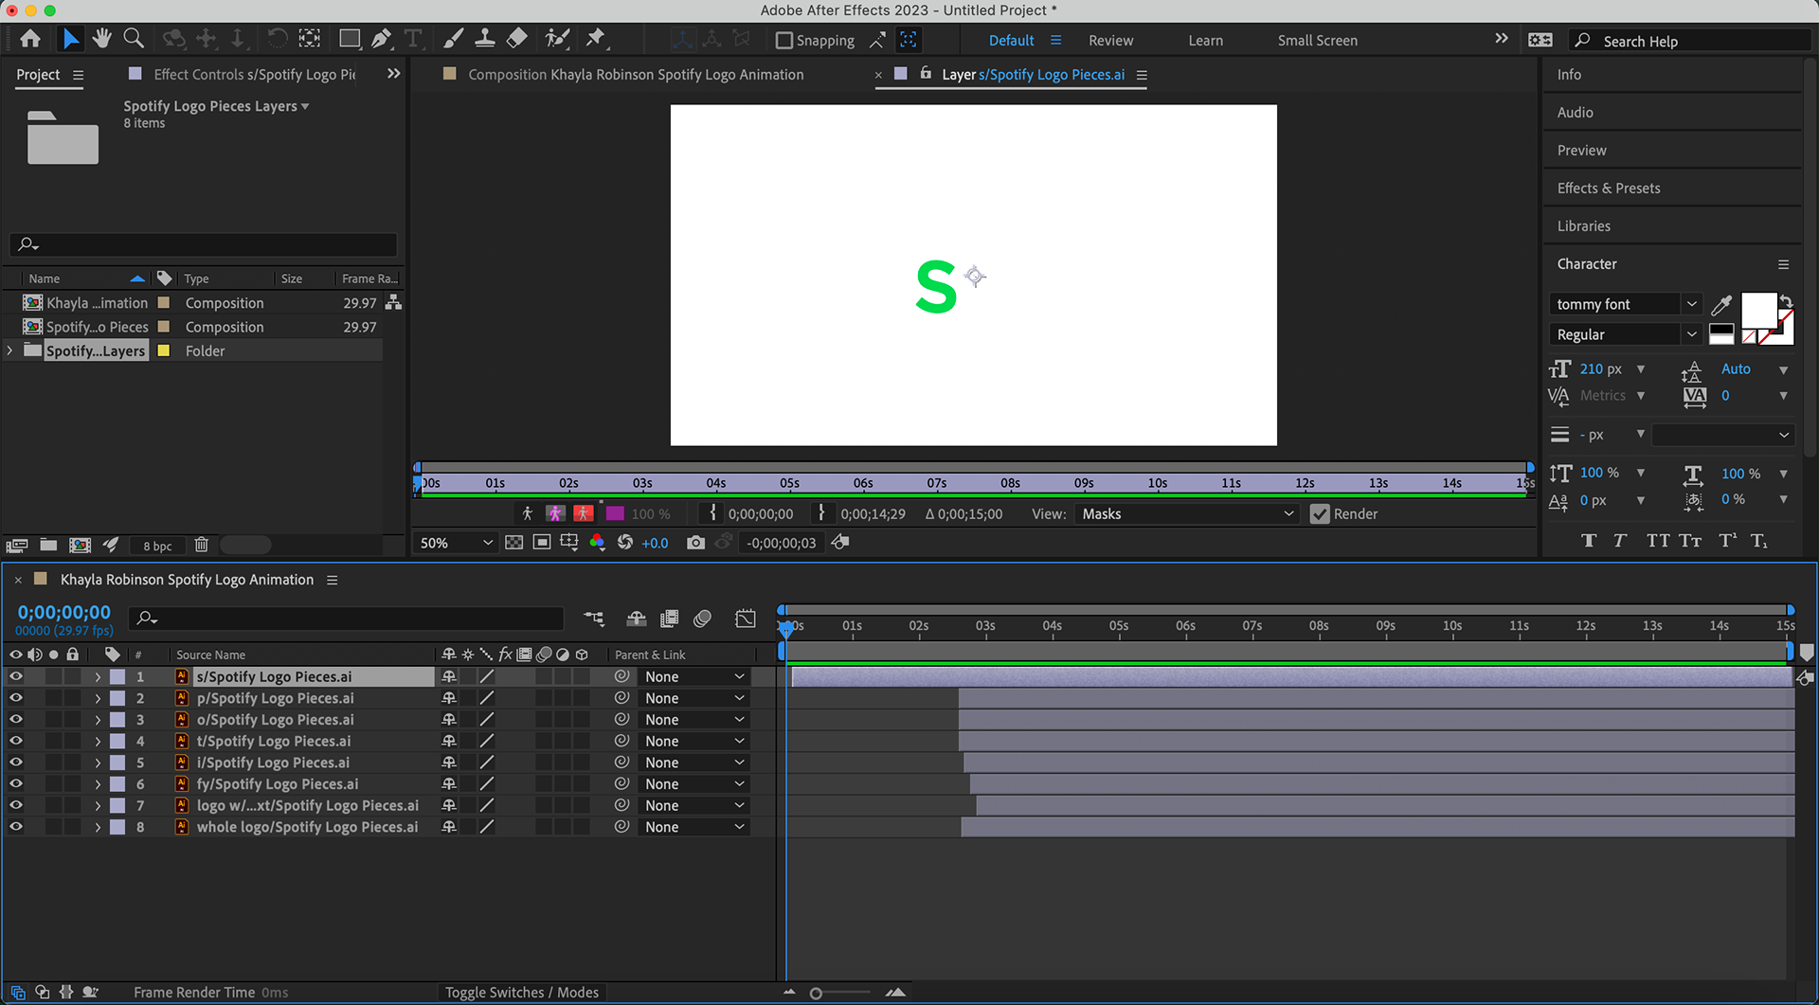The width and height of the screenshot is (1819, 1005).
Task: Expand layer 1 s/Spotify Logo Pieces.ai properties
Action: [x=98, y=676]
